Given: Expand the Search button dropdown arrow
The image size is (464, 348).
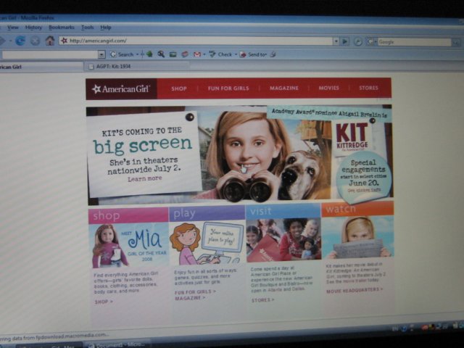Looking at the screenshot, I should tap(137, 54).
